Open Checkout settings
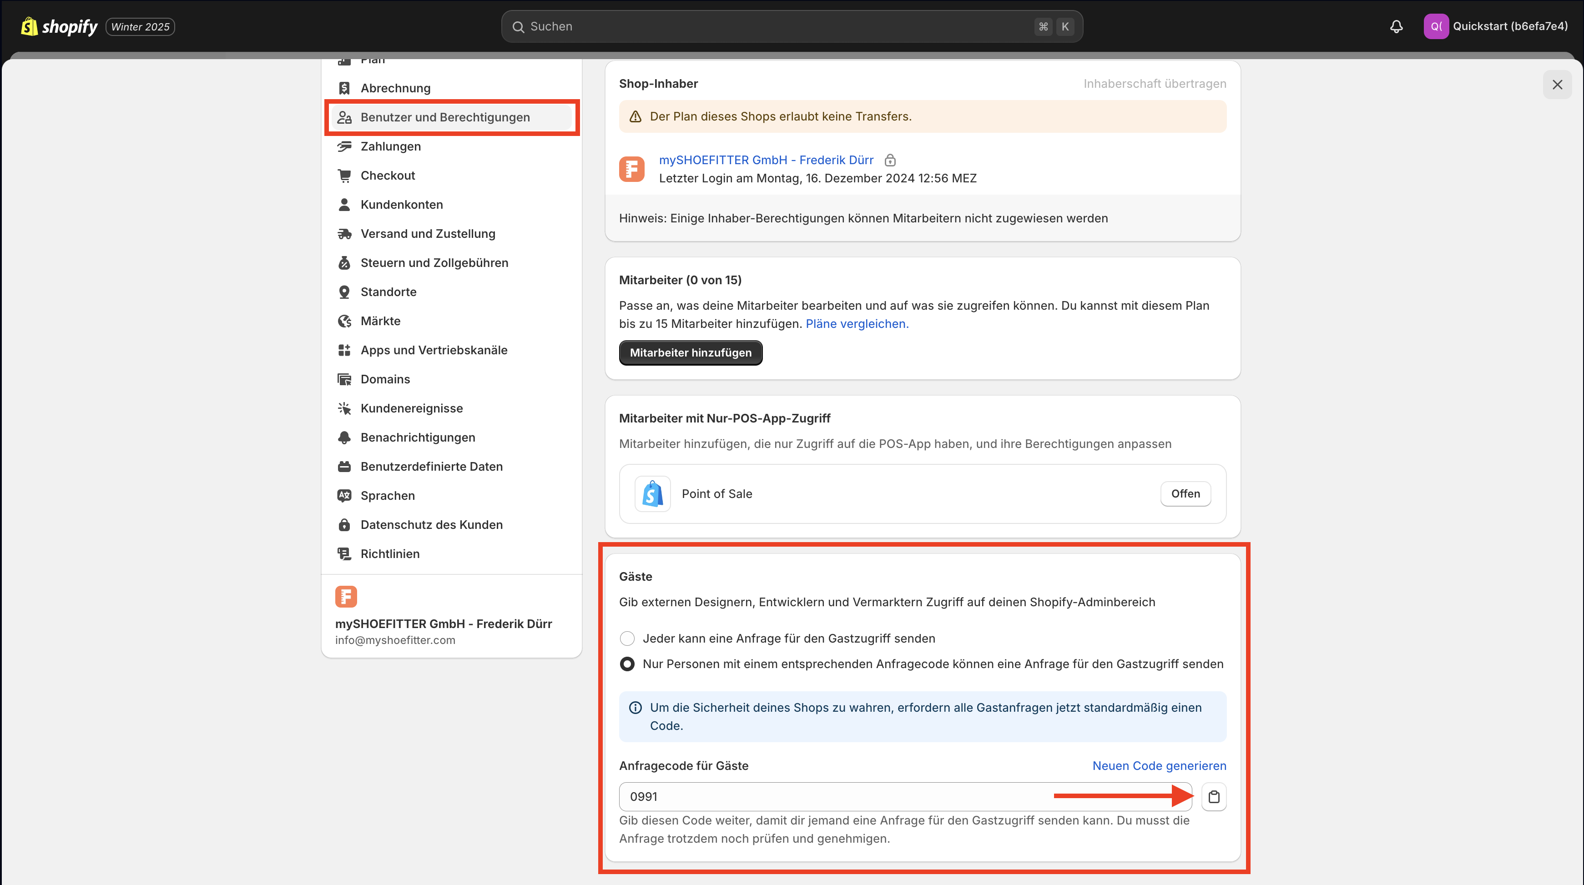 pos(452,175)
